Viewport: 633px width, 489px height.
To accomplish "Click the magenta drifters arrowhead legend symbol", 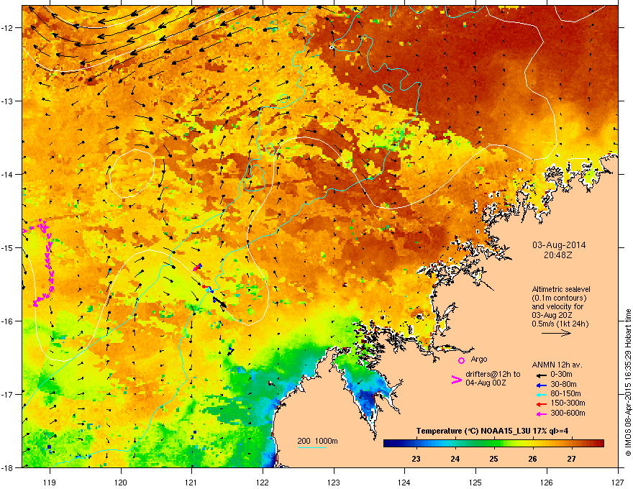I will (x=456, y=379).
